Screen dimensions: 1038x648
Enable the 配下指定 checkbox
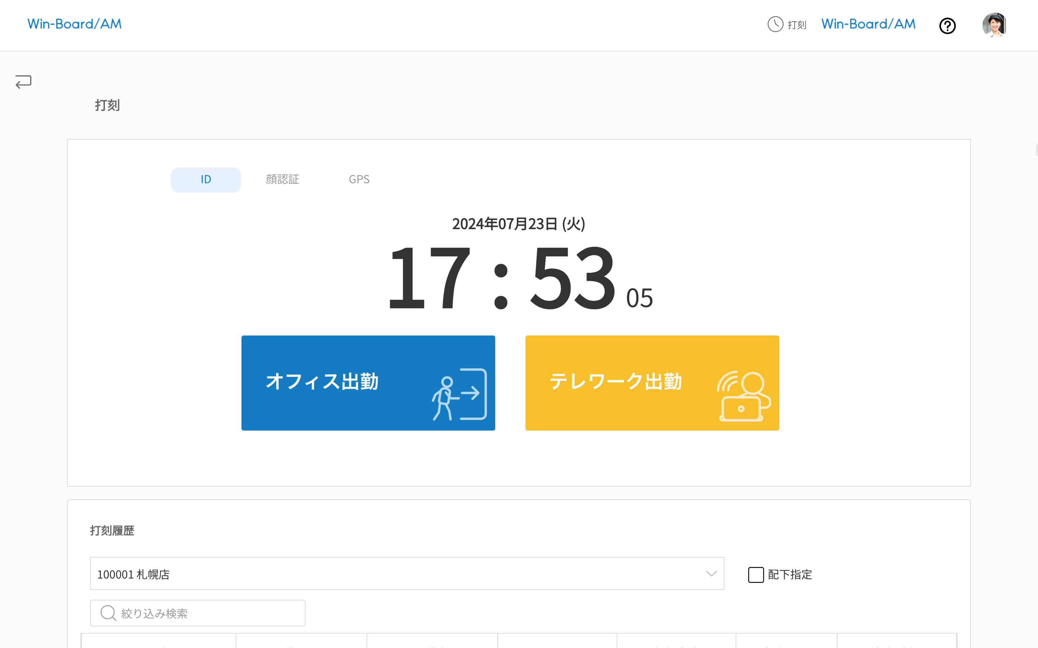click(x=755, y=574)
